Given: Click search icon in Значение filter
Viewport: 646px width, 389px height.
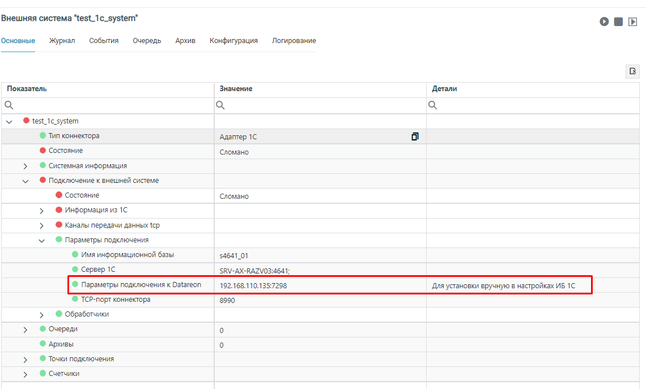Looking at the screenshot, I should (220, 105).
